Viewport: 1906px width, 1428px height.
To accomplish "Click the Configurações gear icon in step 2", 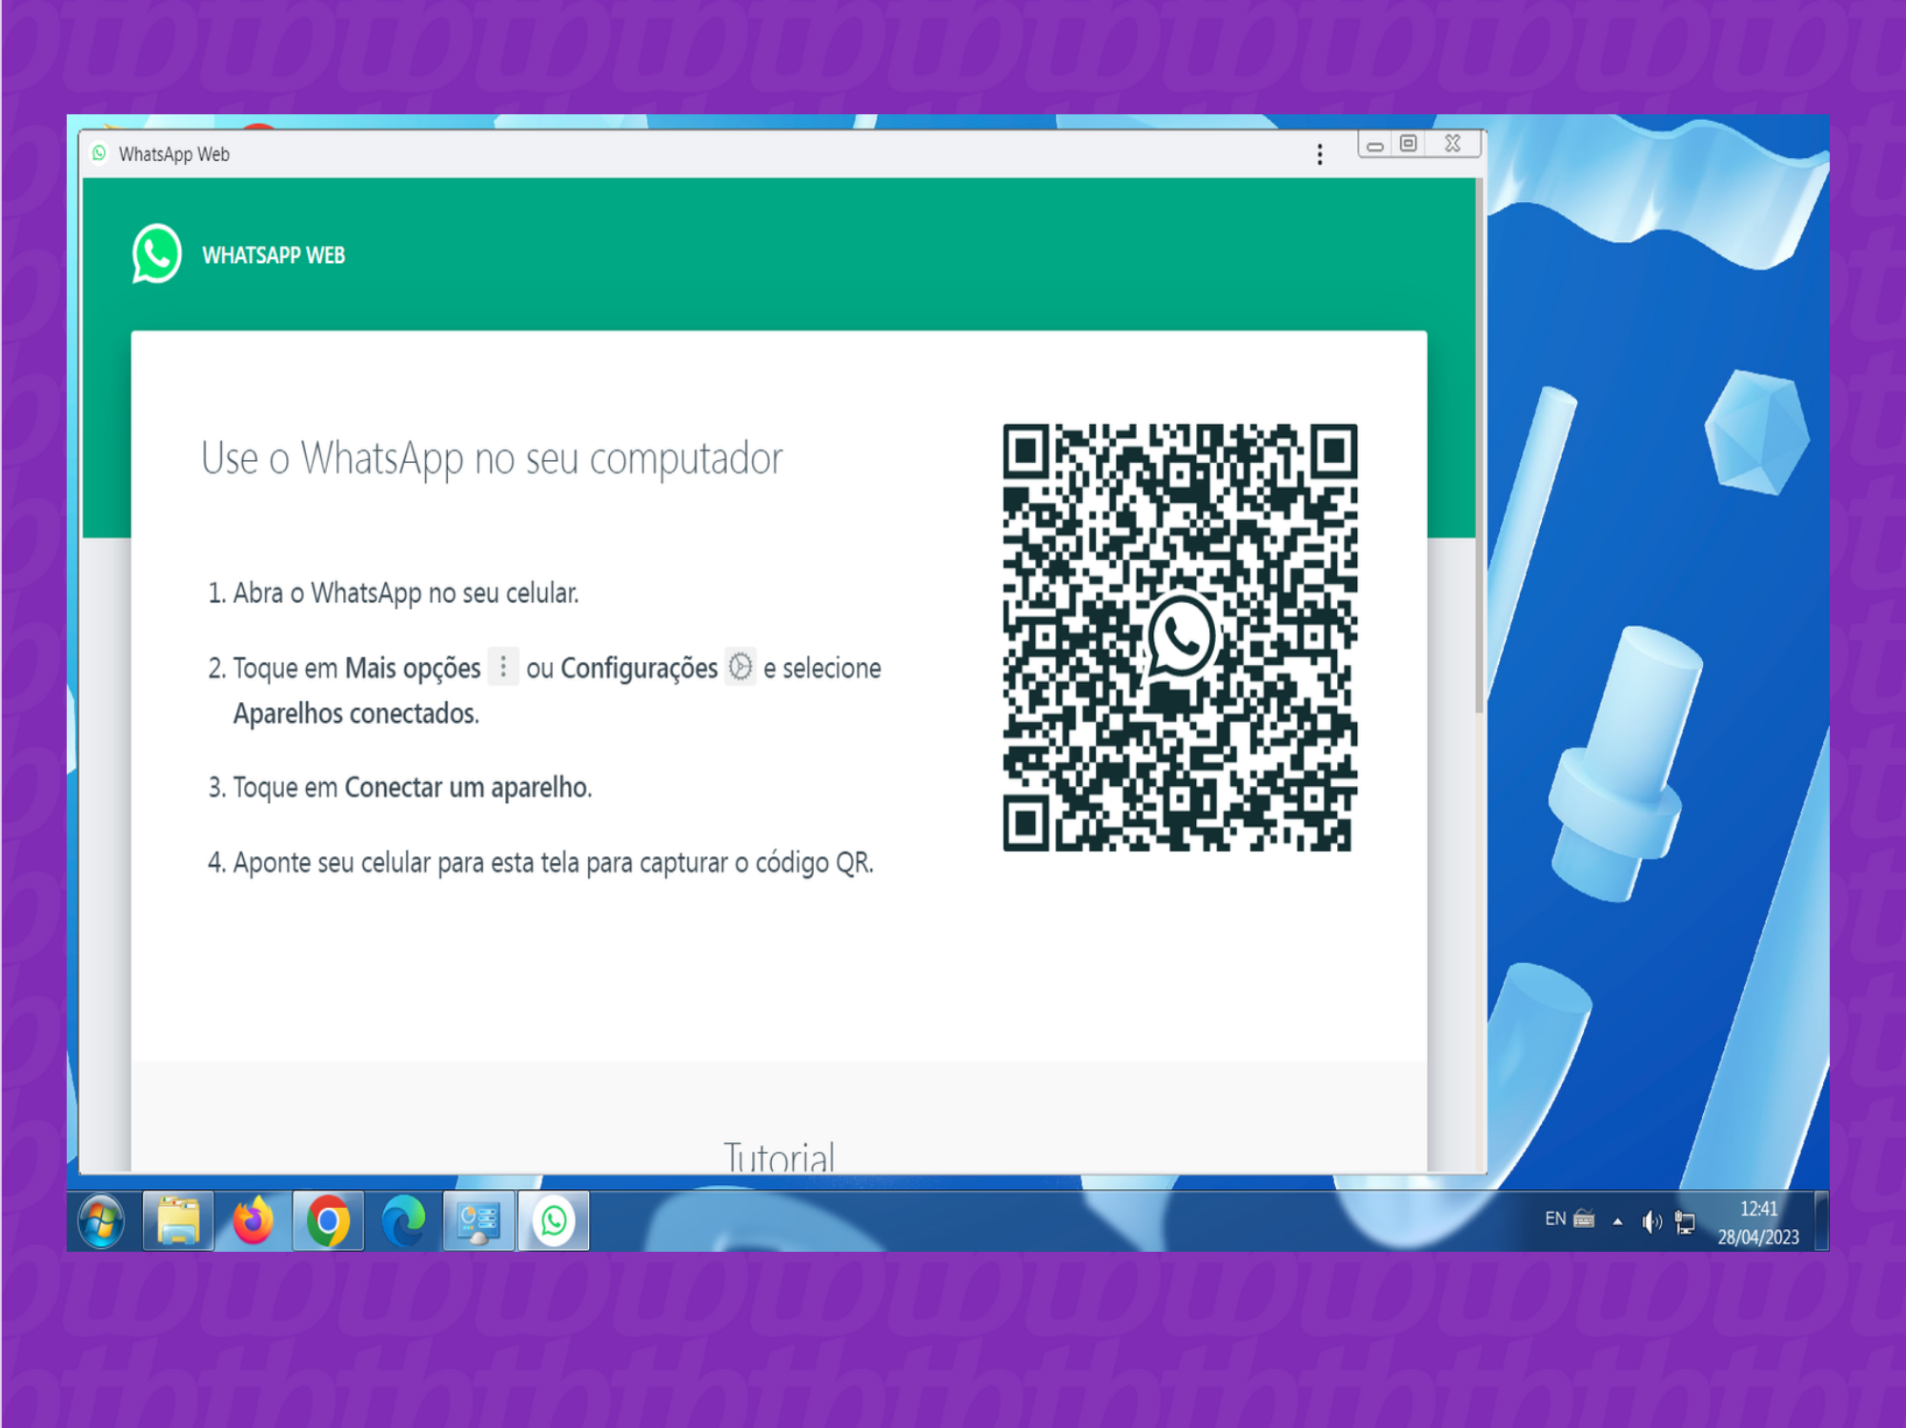I will (x=740, y=666).
